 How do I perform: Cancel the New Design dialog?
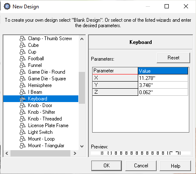point(141,166)
